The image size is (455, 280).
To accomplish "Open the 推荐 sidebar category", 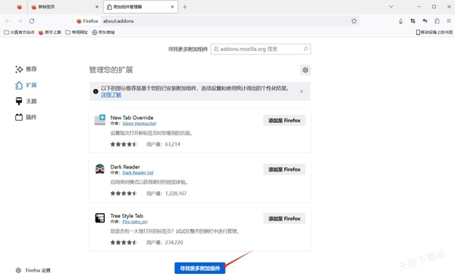I will [26, 69].
